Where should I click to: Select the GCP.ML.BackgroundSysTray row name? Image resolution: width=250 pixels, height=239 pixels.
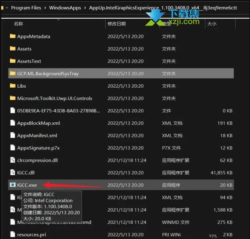coord(48,74)
